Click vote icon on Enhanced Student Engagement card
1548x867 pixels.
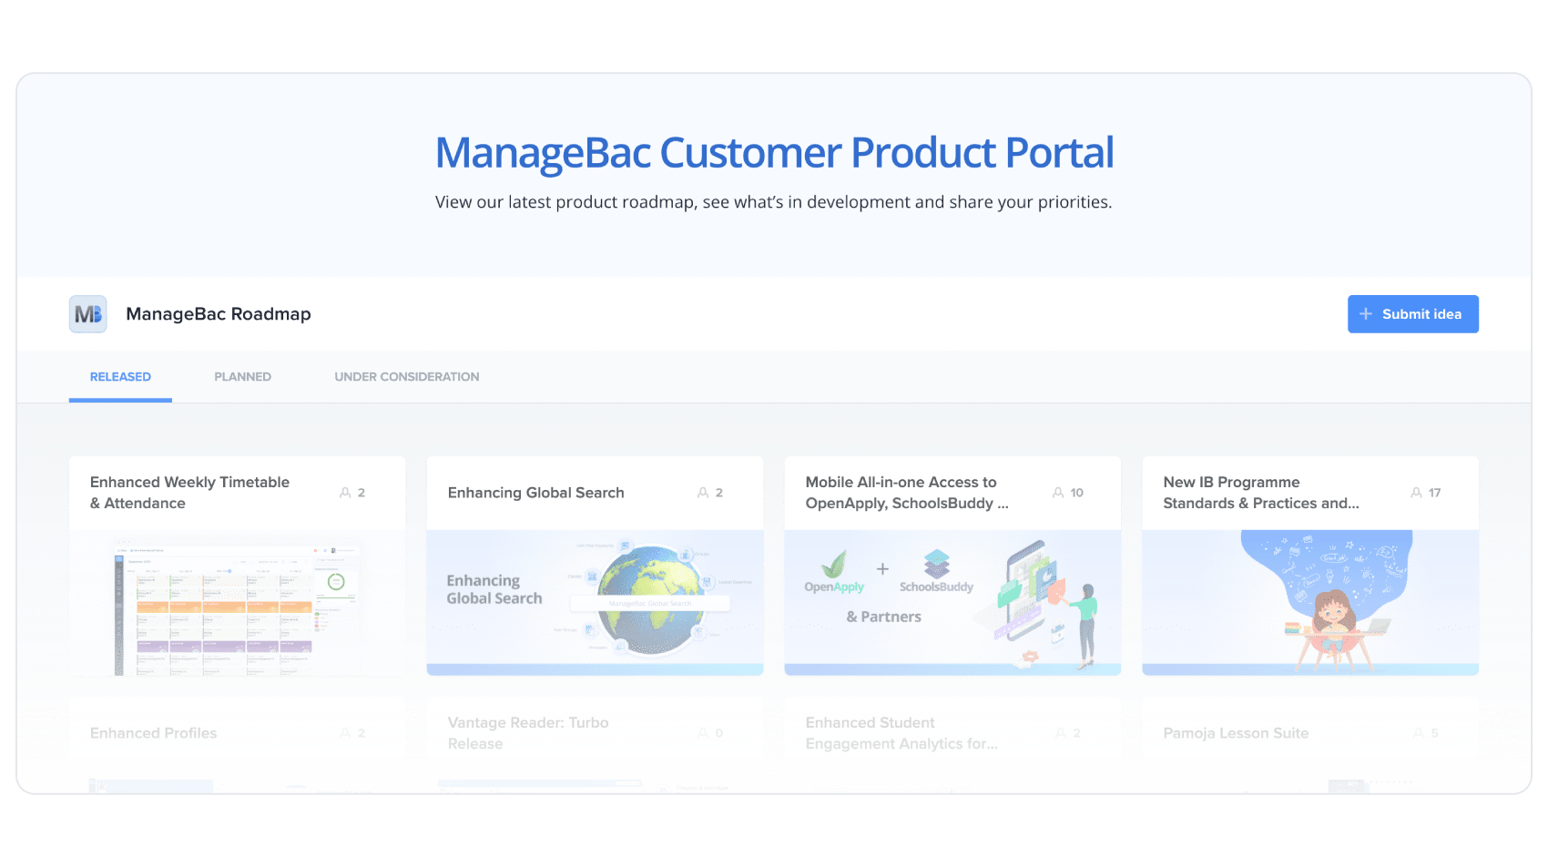click(x=1061, y=733)
